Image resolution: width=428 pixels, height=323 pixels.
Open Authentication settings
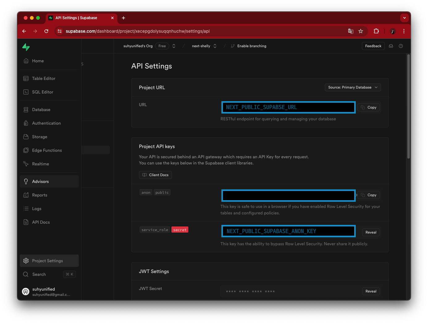point(49,123)
